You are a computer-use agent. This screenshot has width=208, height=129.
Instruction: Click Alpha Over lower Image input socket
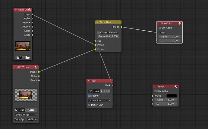(x=95, y=49)
